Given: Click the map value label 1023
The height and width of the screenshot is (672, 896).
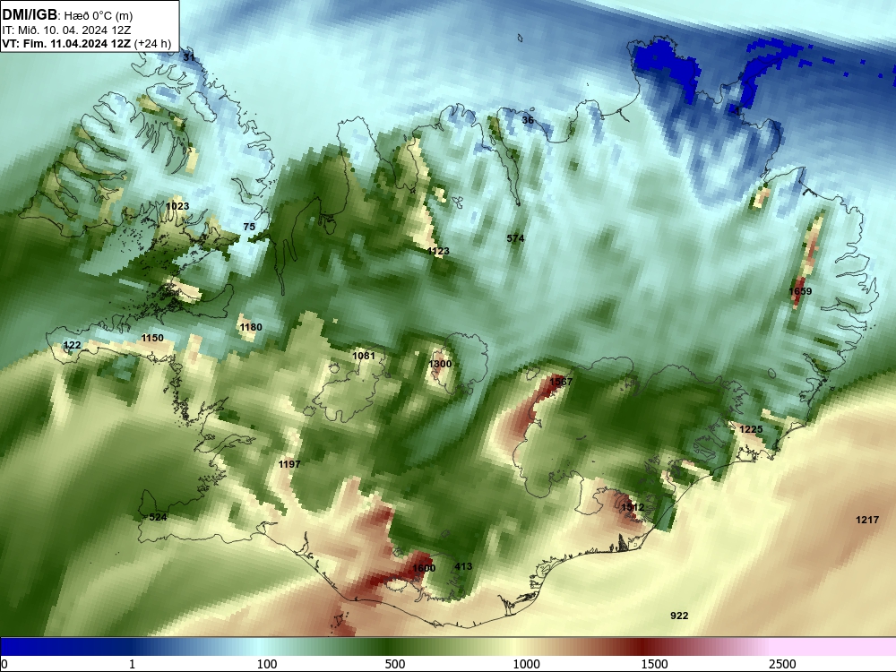Looking at the screenshot, I should 177,206.
